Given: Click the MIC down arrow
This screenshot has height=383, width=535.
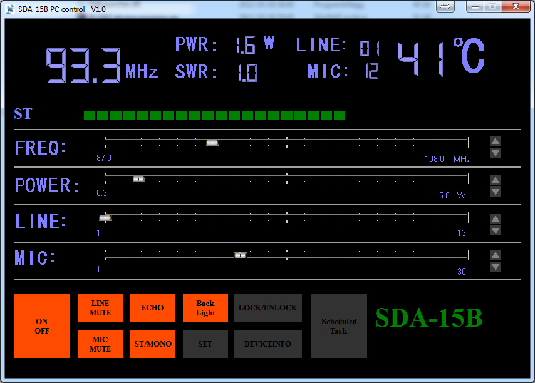Looking at the screenshot, I should [496, 267].
